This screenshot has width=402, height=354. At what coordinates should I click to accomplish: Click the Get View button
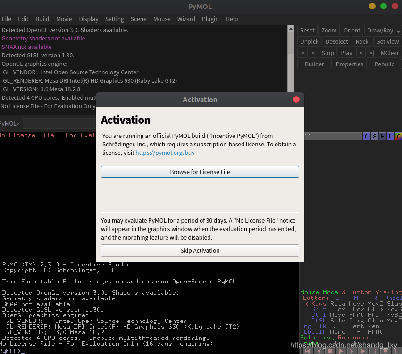(x=387, y=42)
